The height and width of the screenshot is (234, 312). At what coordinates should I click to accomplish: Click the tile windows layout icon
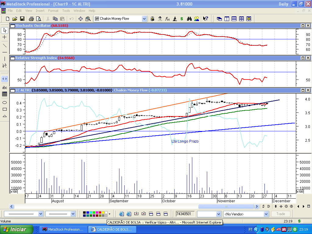241,19
